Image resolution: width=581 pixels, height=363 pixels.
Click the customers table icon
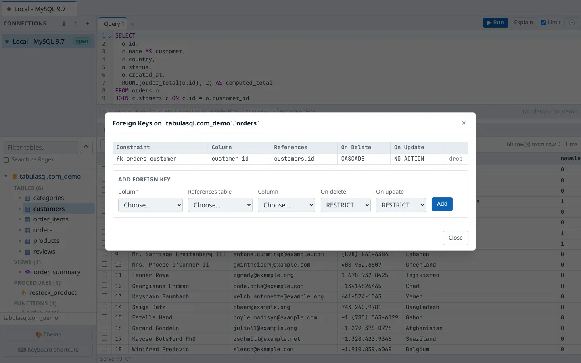(27, 209)
